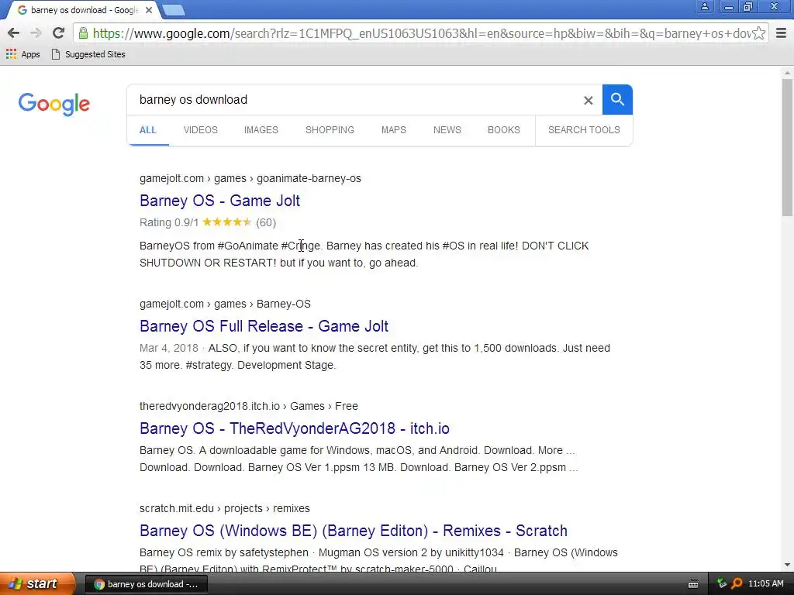This screenshot has width=794, height=595.
Task: Open the Chrome hamburger menu
Action: point(782,33)
